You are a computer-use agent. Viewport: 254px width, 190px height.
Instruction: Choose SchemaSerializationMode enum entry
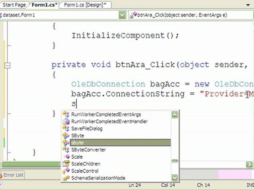(98, 178)
